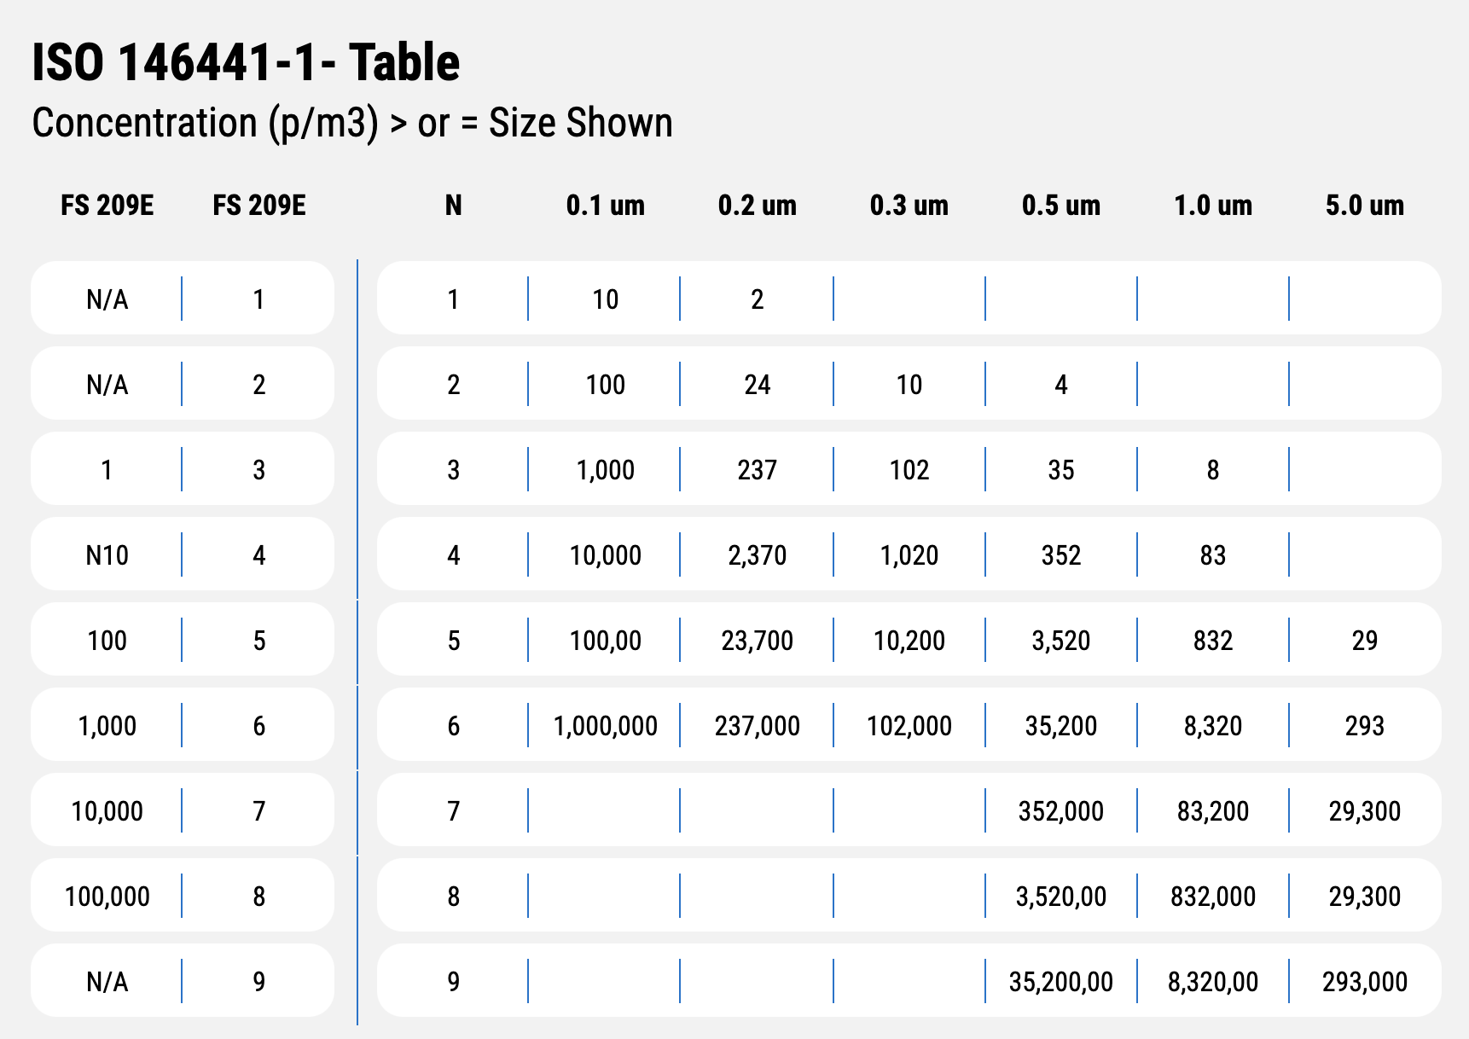Screen dimensions: 1469x1039
Task: Select the 1,000,000 value cell
Action: [605, 726]
